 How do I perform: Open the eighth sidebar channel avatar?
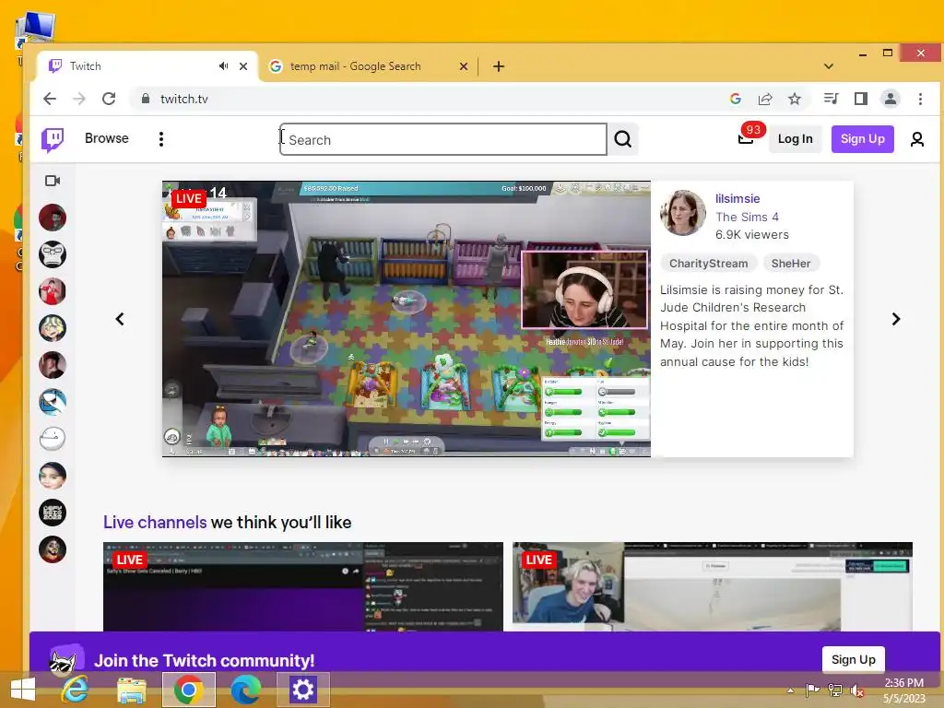53,476
